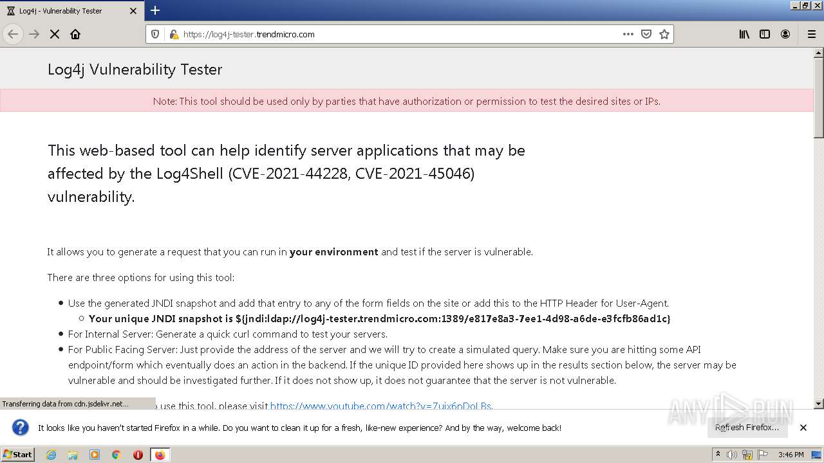824x463 pixels.
Task: Click the taskbar clock 3:46 PM
Action: 791,455
